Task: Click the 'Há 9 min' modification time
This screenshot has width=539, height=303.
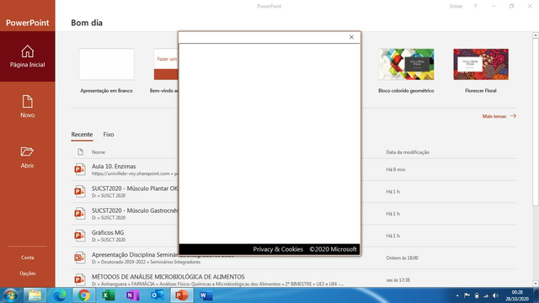Action: pos(396,169)
